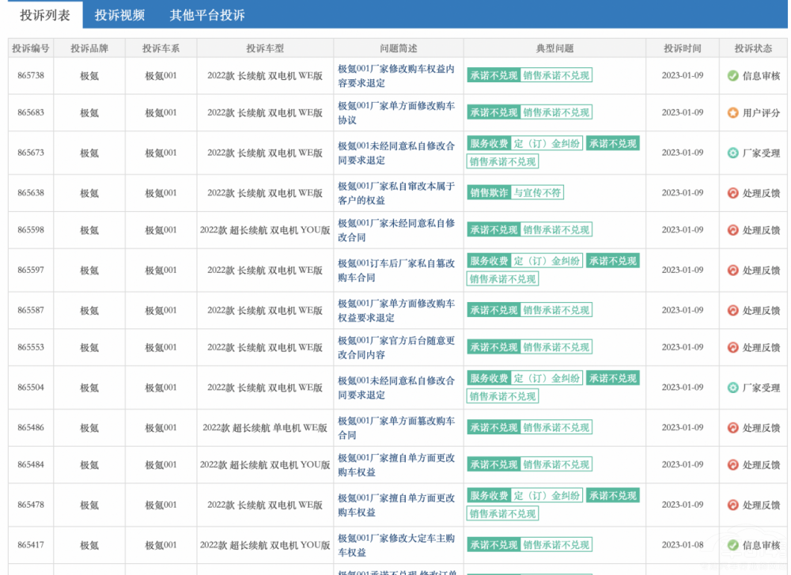Click green check icon for complaint 865738

(x=732, y=76)
